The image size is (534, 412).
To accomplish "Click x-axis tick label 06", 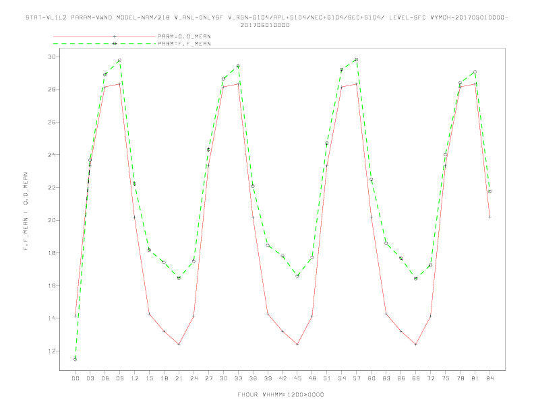I will tap(105, 378).
